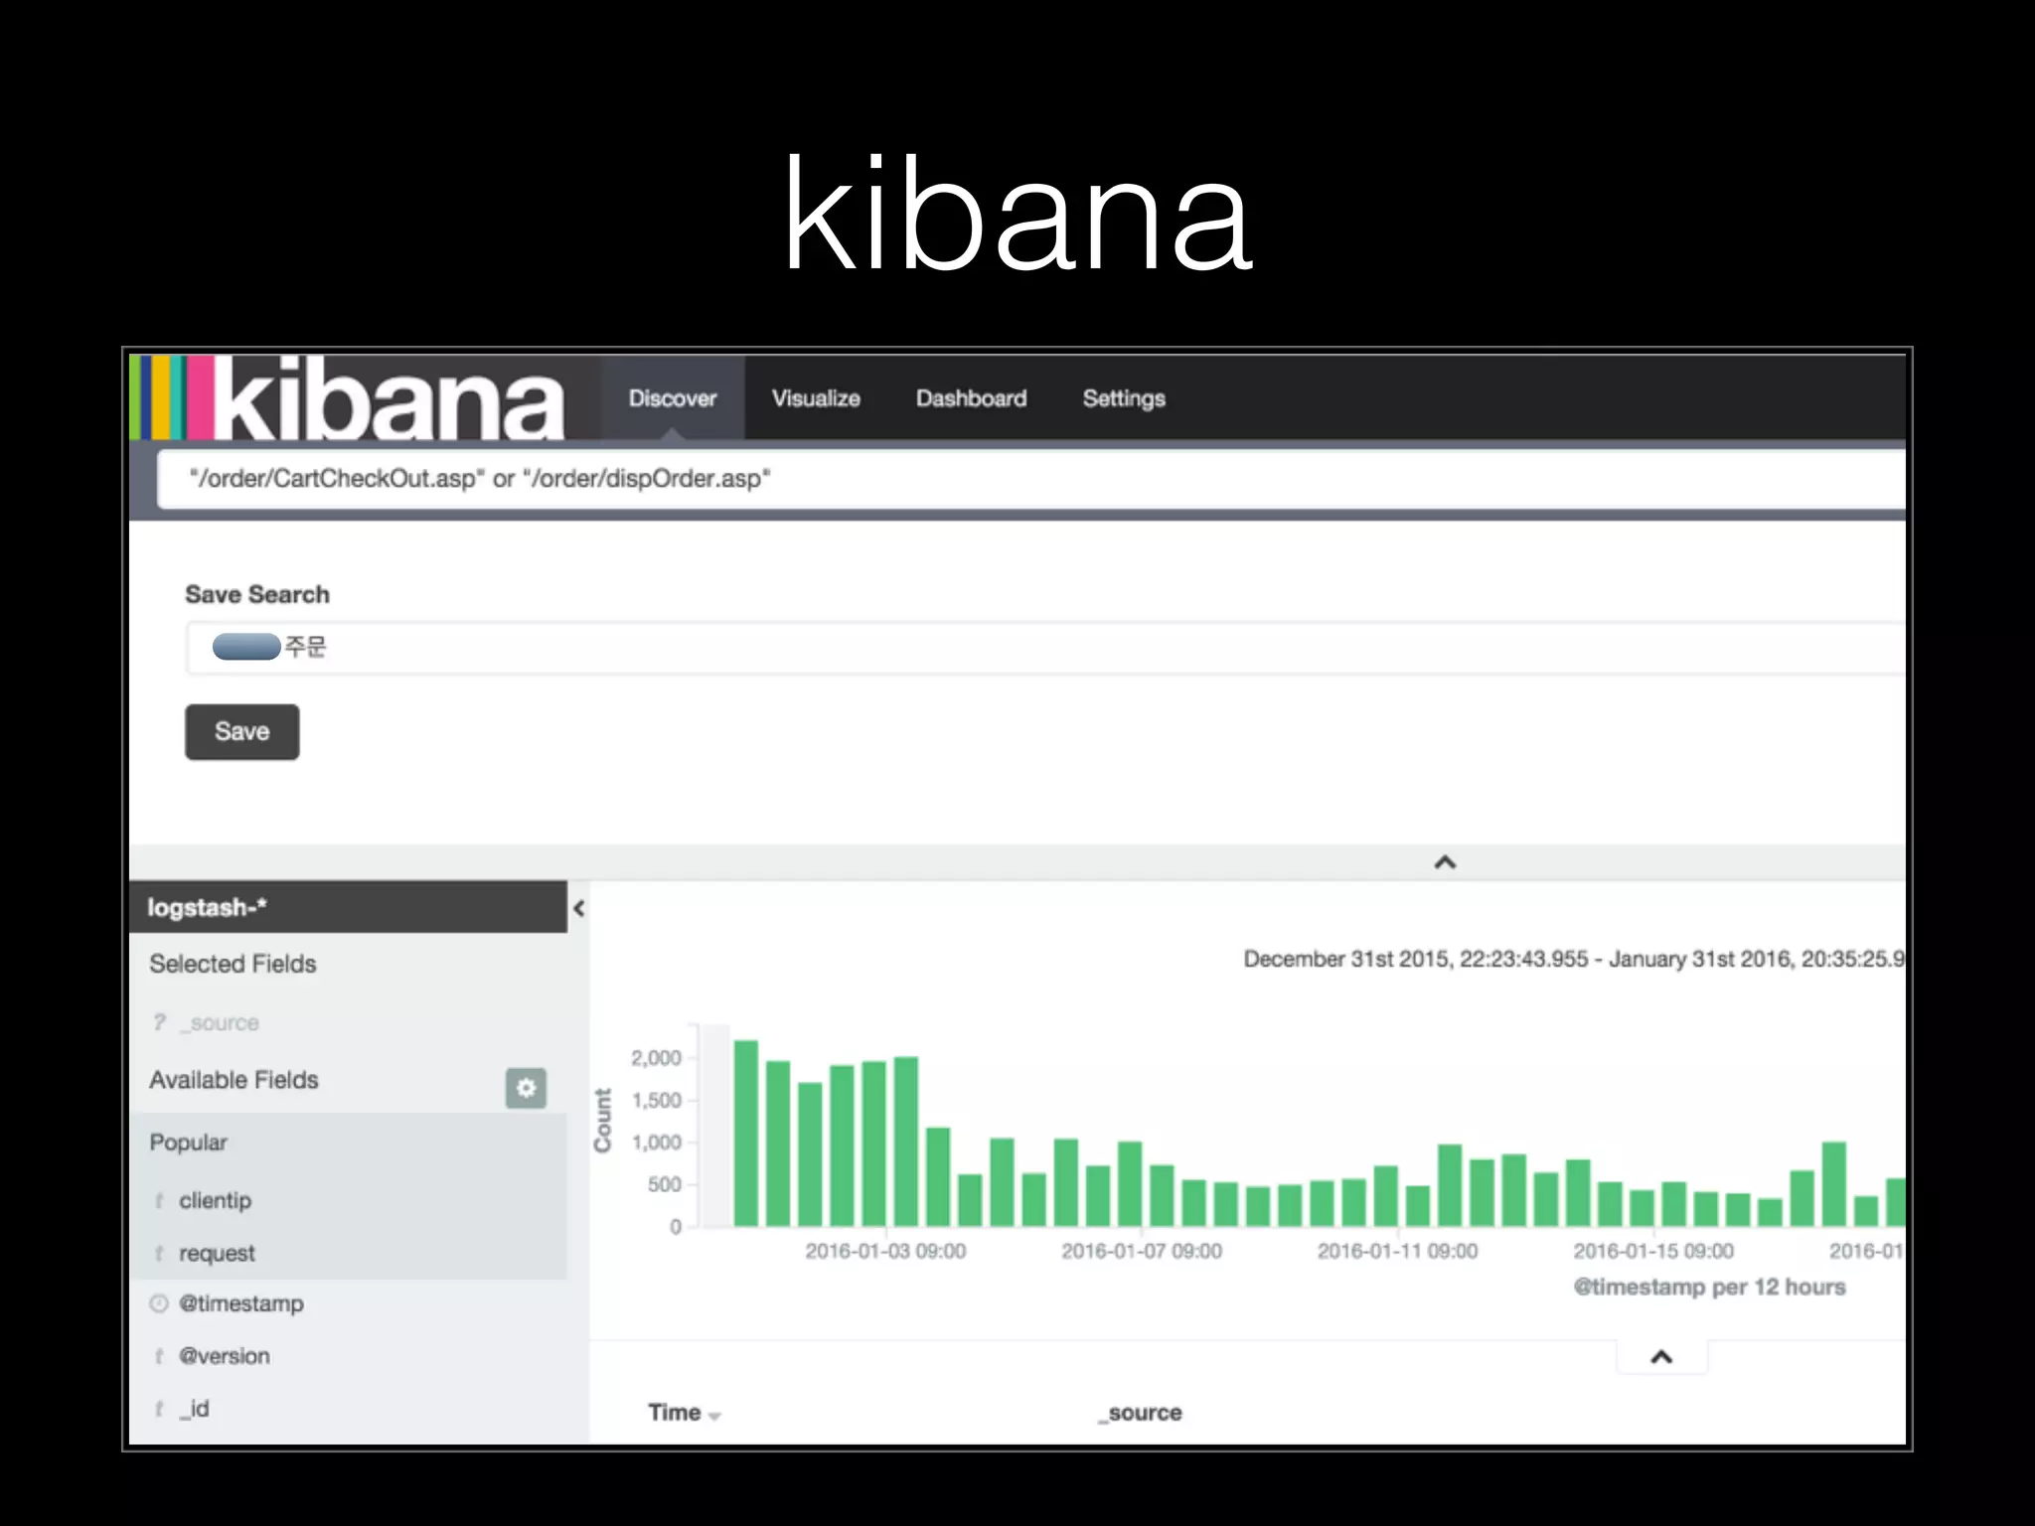Click the 2016-01-15 09:00 axis label
The width and height of the screenshot is (2035, 1526).
pos(1653,1251)
